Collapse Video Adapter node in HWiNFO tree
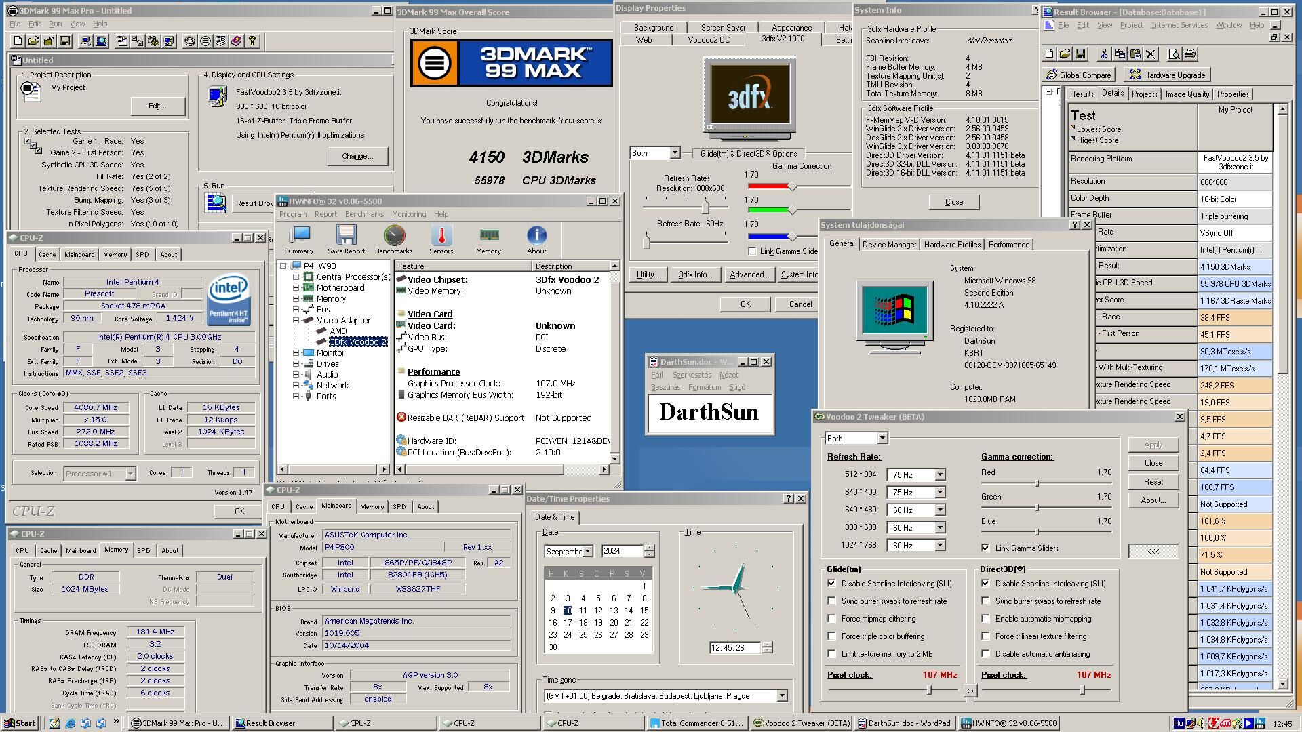1302x732 pixels. pyautogui.click(x=296, y=321)
